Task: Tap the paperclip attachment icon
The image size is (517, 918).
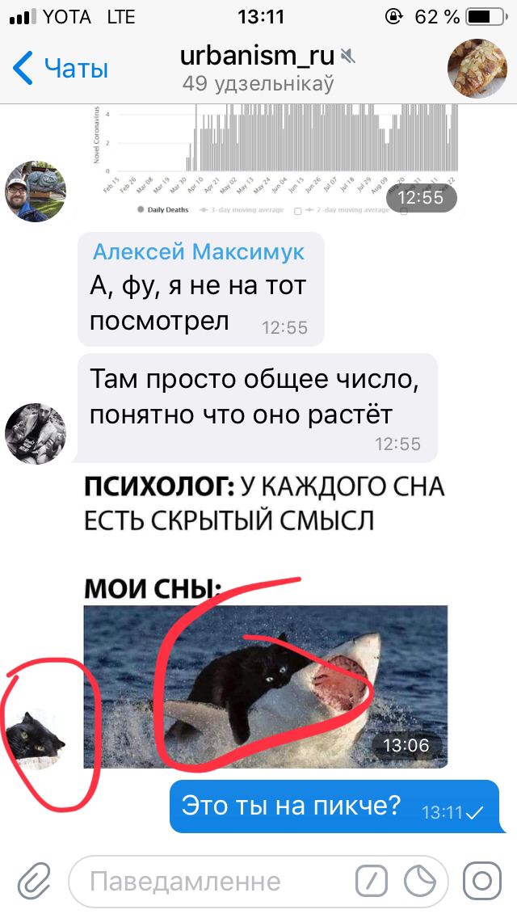Action: coord(33,882)
